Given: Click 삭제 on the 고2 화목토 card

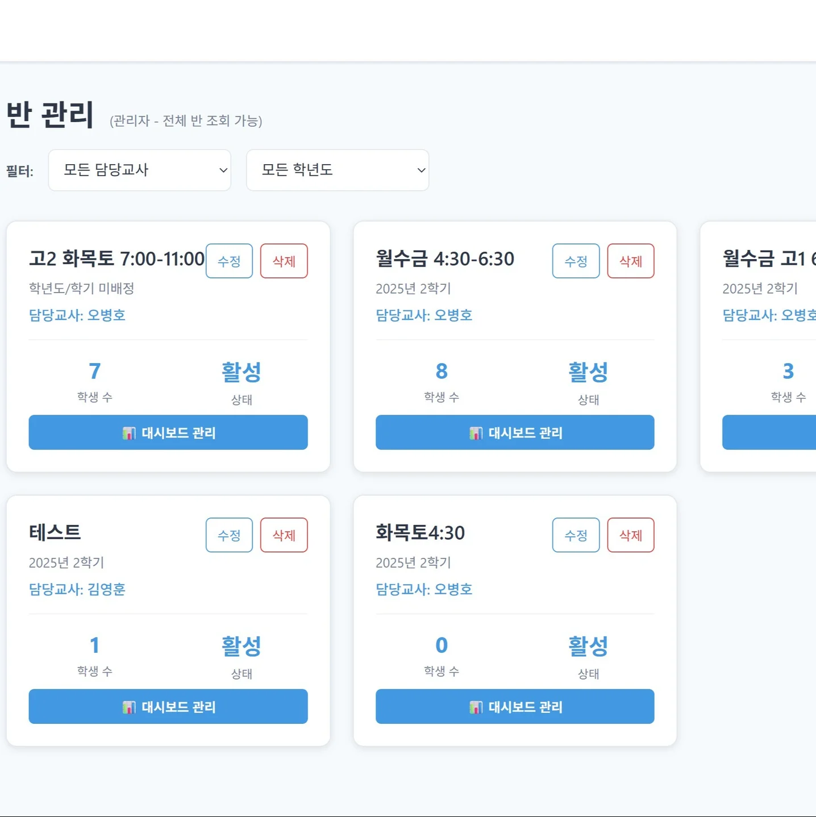Looking at the screenshot, I should point(284,261).
